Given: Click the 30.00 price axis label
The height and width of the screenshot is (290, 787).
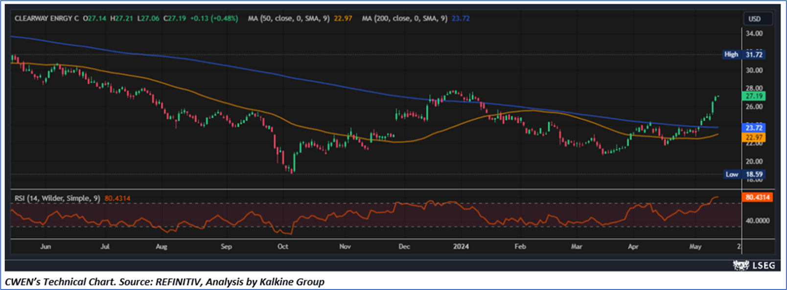Looking at the screenshot, I should (x=754, y=70).
